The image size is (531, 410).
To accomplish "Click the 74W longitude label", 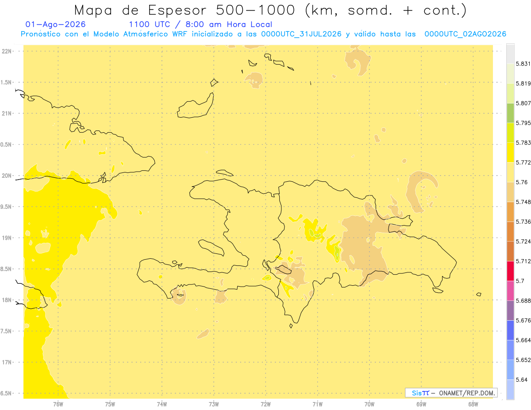I will coord(162,404).
